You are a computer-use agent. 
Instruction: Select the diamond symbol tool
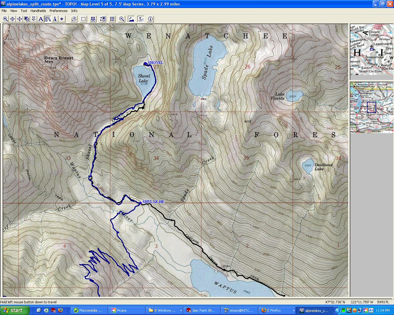62,19
